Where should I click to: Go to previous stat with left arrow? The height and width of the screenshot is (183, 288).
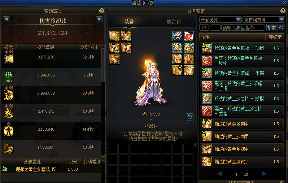coord(6,19)
